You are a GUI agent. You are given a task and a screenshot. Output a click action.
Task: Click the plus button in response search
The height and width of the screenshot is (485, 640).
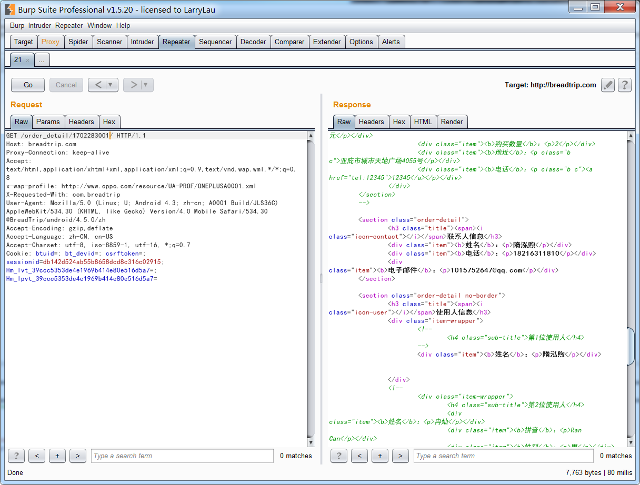(380, 456)
